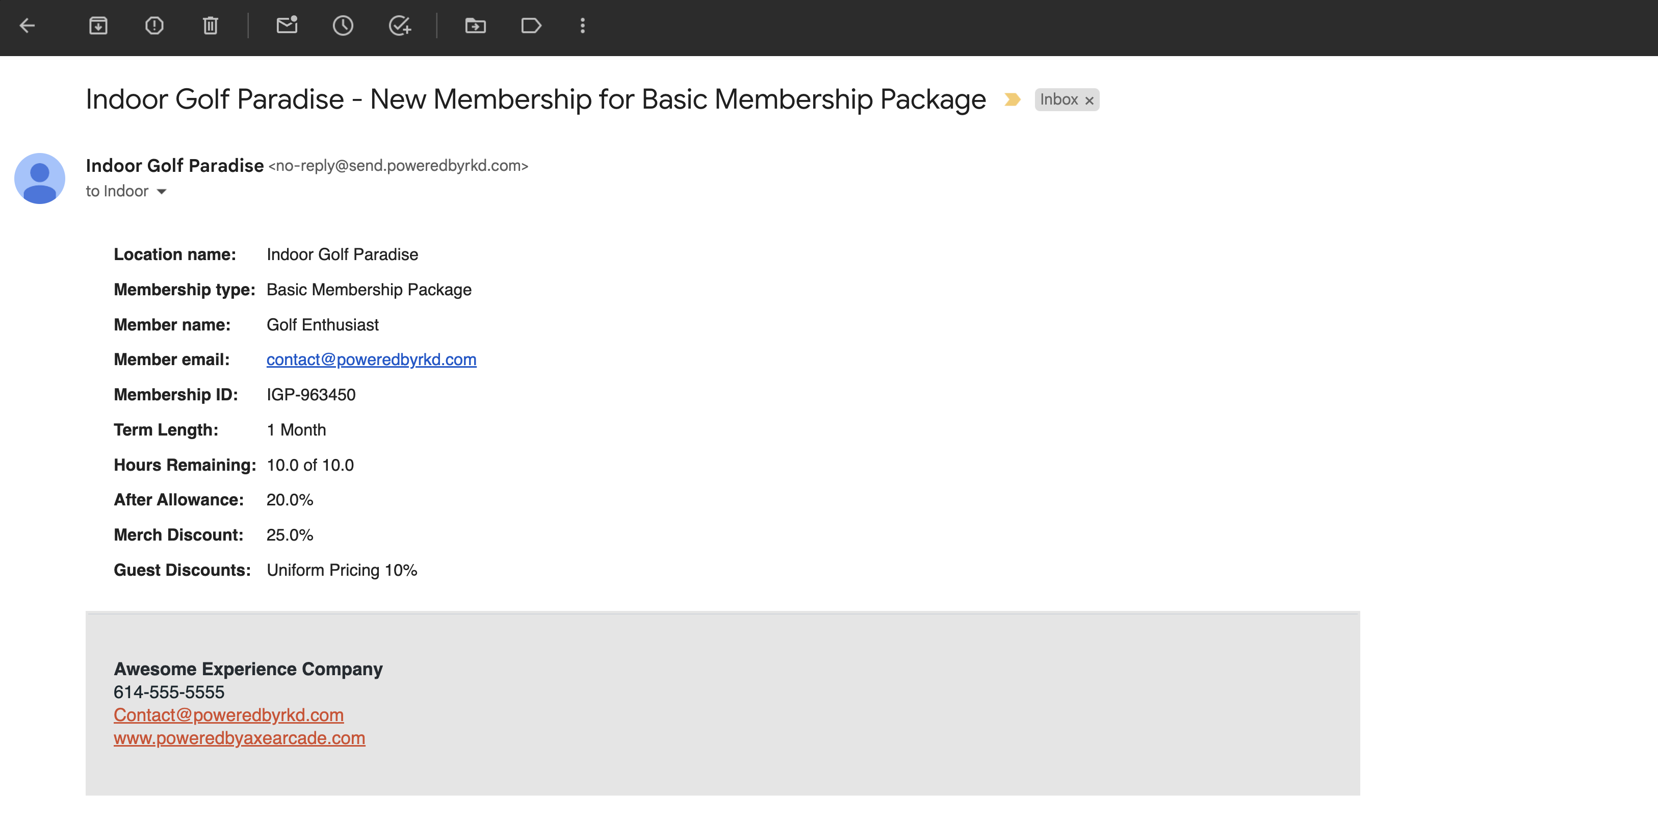Click sender name Indoor Golf Paradise
The image size is (1658, 818).
(174, 166)
